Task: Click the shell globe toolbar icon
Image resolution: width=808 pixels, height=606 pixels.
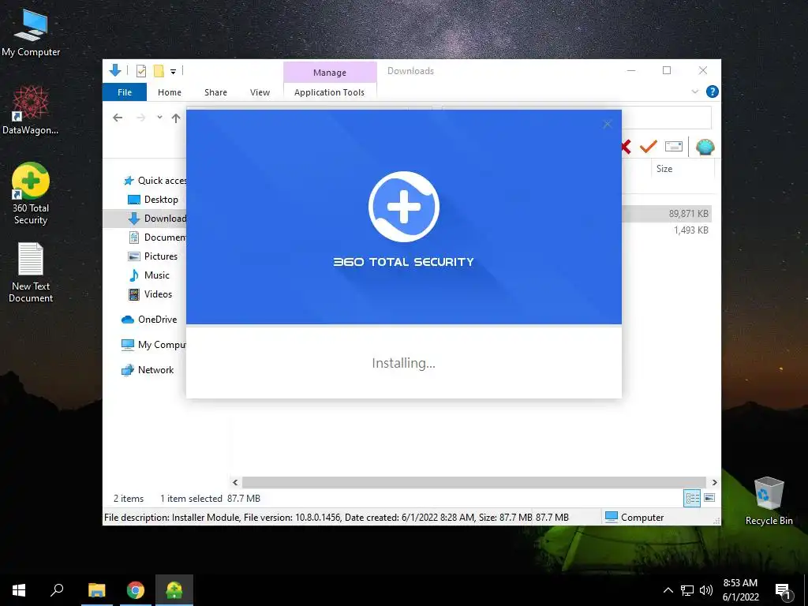Action: (x=705, y=147)
